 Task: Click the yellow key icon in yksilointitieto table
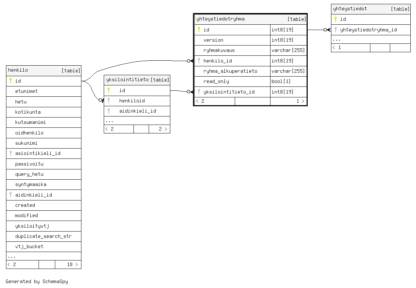coord(109,90)
